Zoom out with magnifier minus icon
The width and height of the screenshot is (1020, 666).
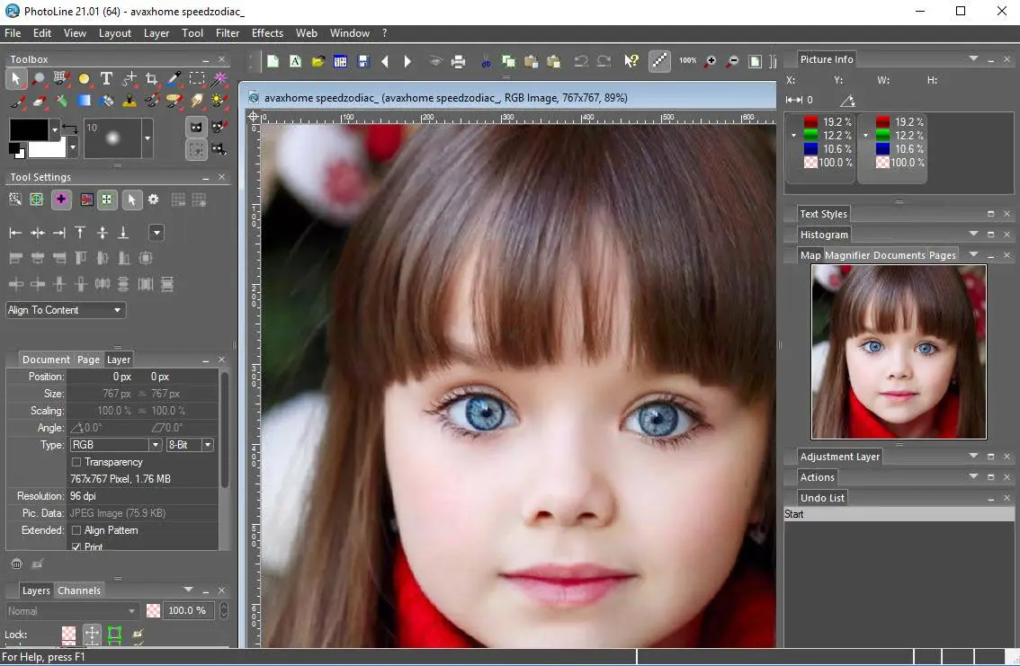(x=732, y=62)
